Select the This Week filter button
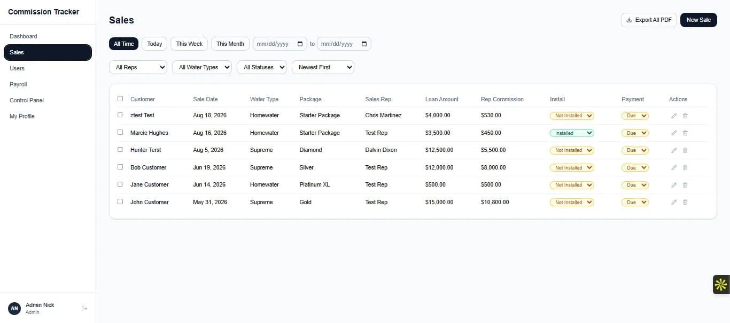 coord(189,44)
